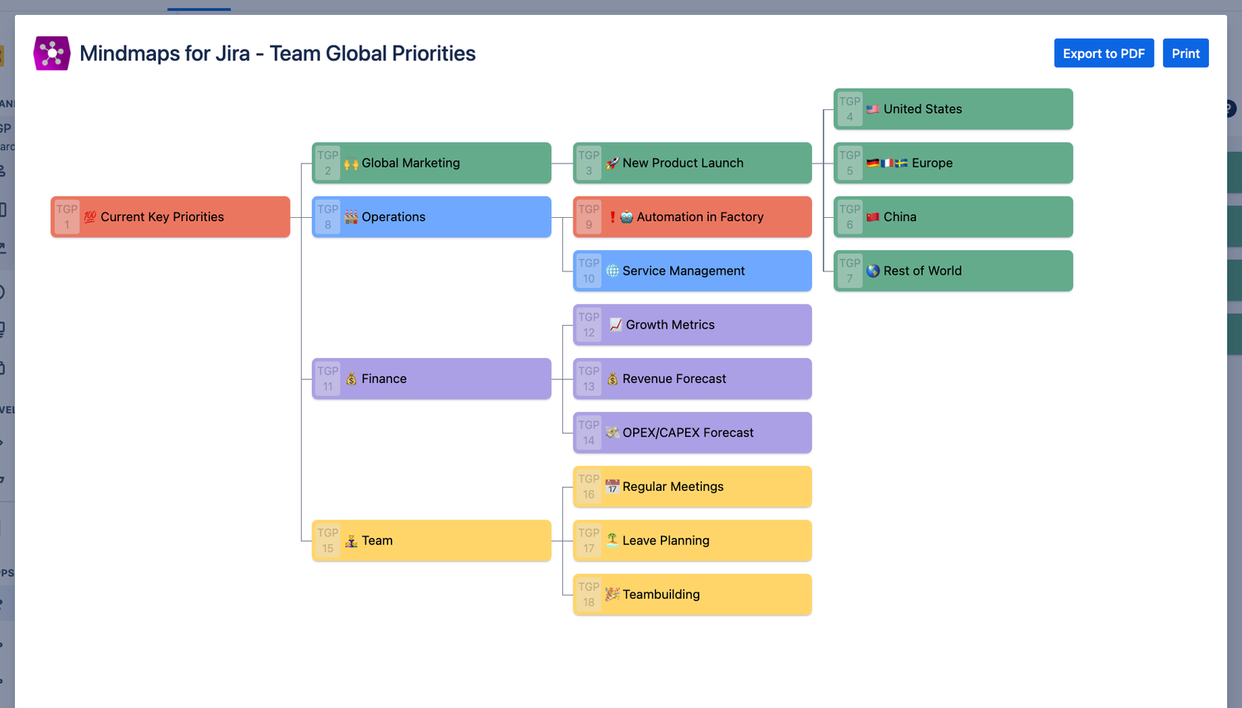Image resolution: width=1242 pixels, height=708 pixels.
Task: Click the money bag icon on Revenue Forecast
Action: coord(612,378)
